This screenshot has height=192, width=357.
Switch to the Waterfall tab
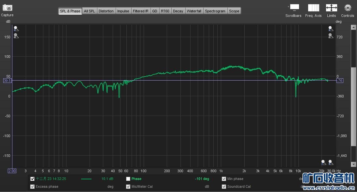point(194,11)
